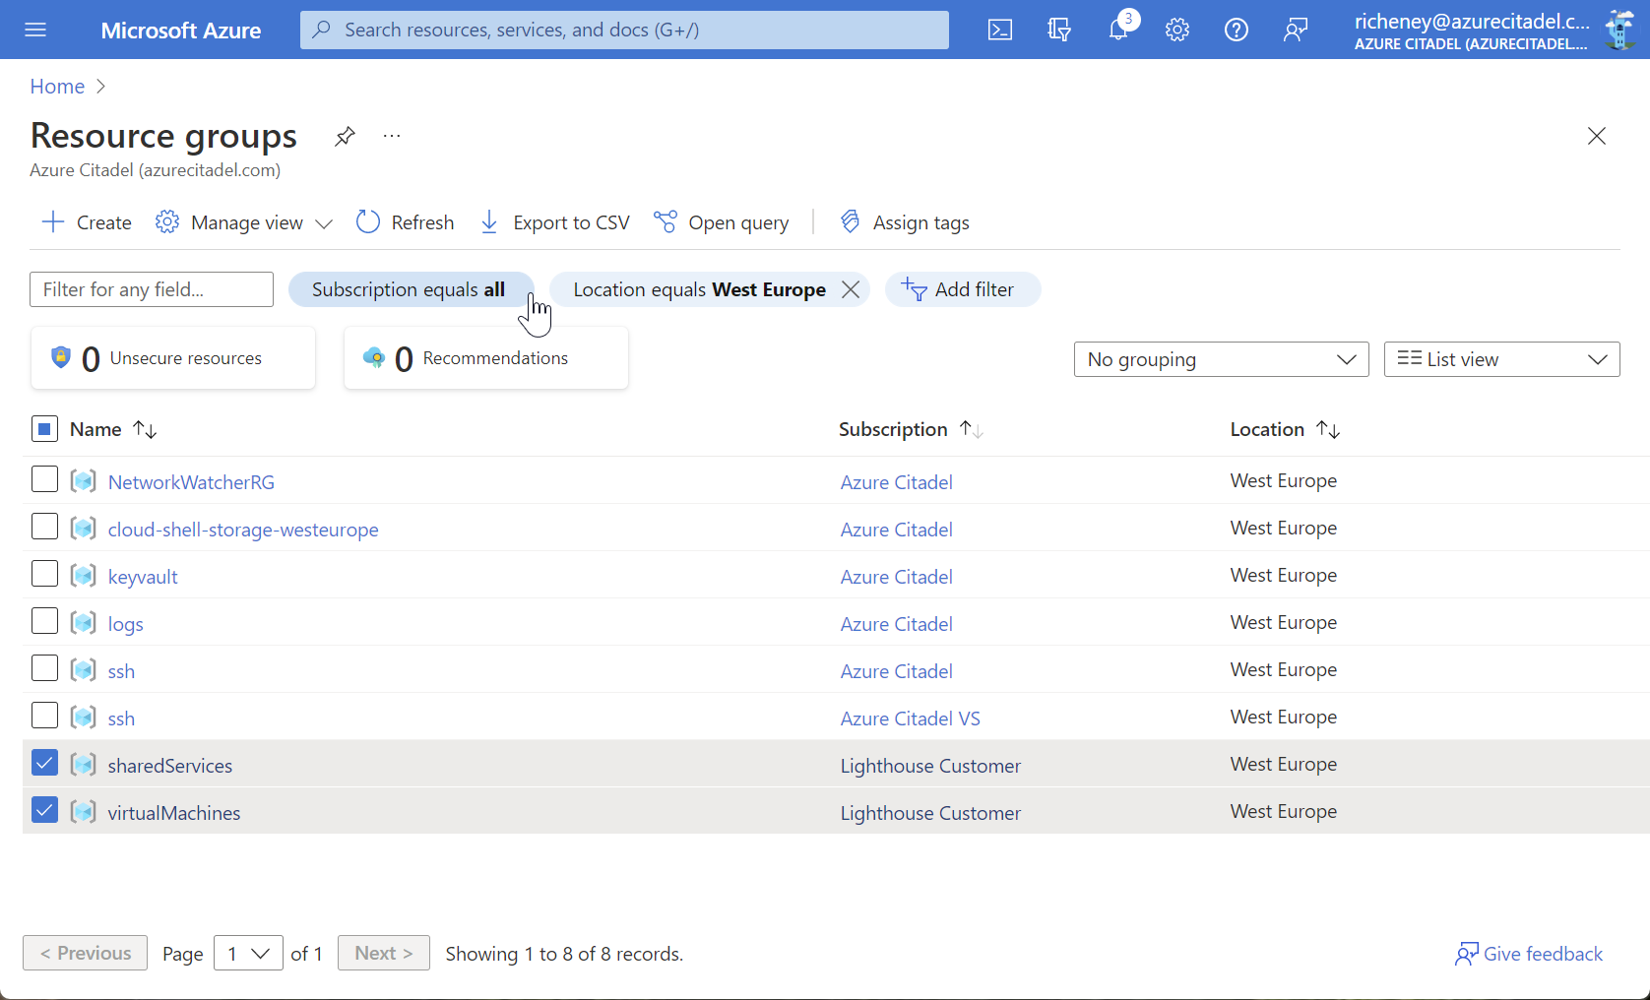Open the notifications bell

coord(1117,30)
